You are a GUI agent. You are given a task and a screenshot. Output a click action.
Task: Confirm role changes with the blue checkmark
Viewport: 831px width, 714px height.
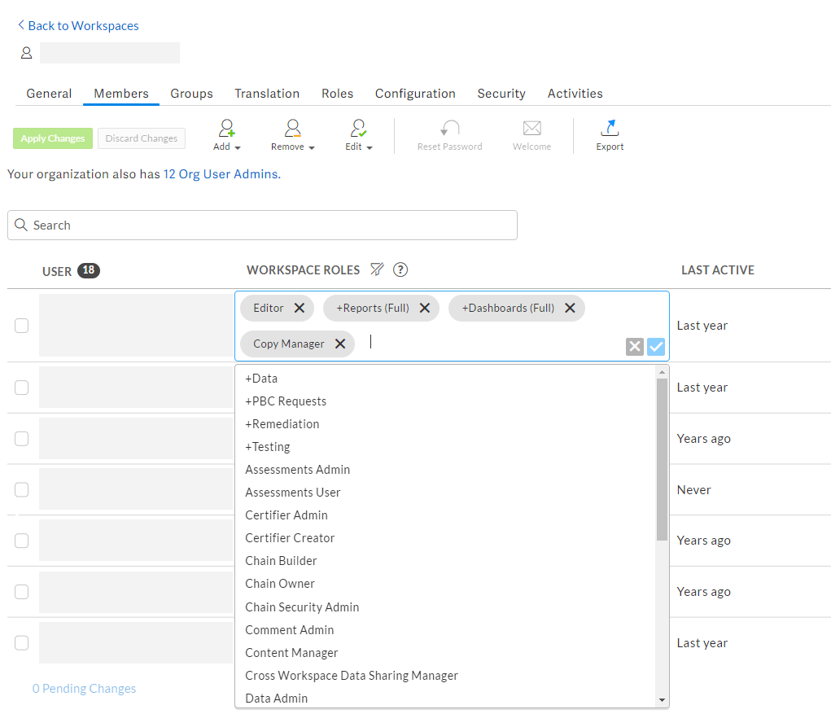656,346
